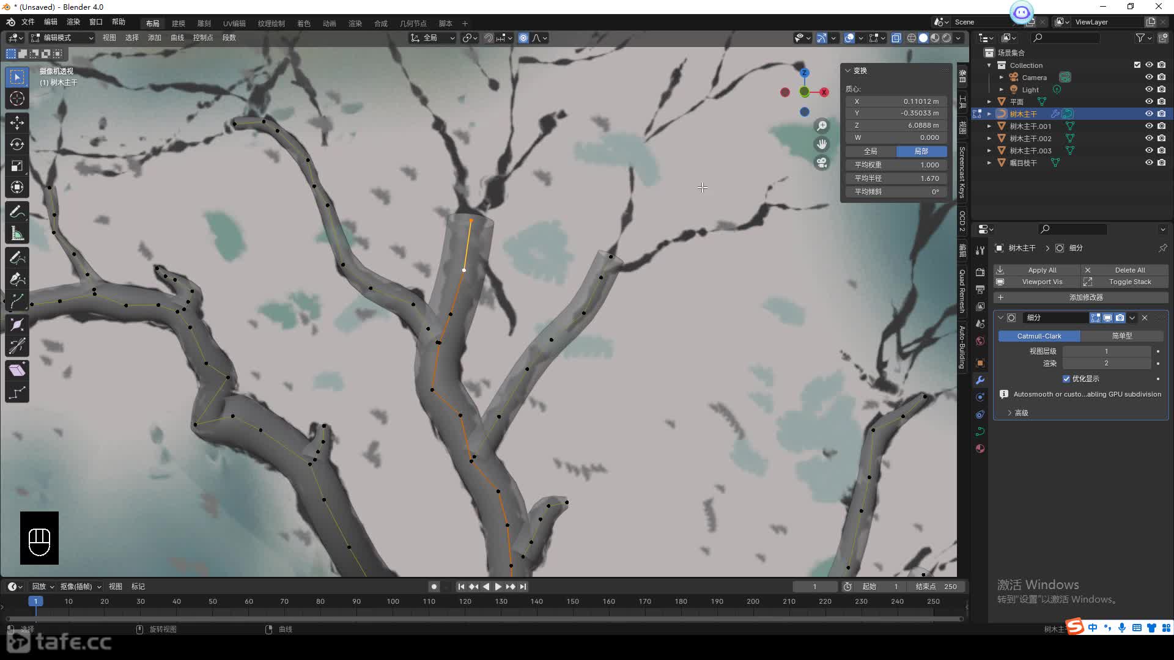
Task: Open the 文件 menu
Action: coord(28,22)
